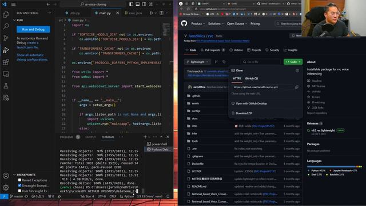Open the Testing flask icon
Image resolution: width=366 pixels, height=206 pixels.
tap(6, 86)
